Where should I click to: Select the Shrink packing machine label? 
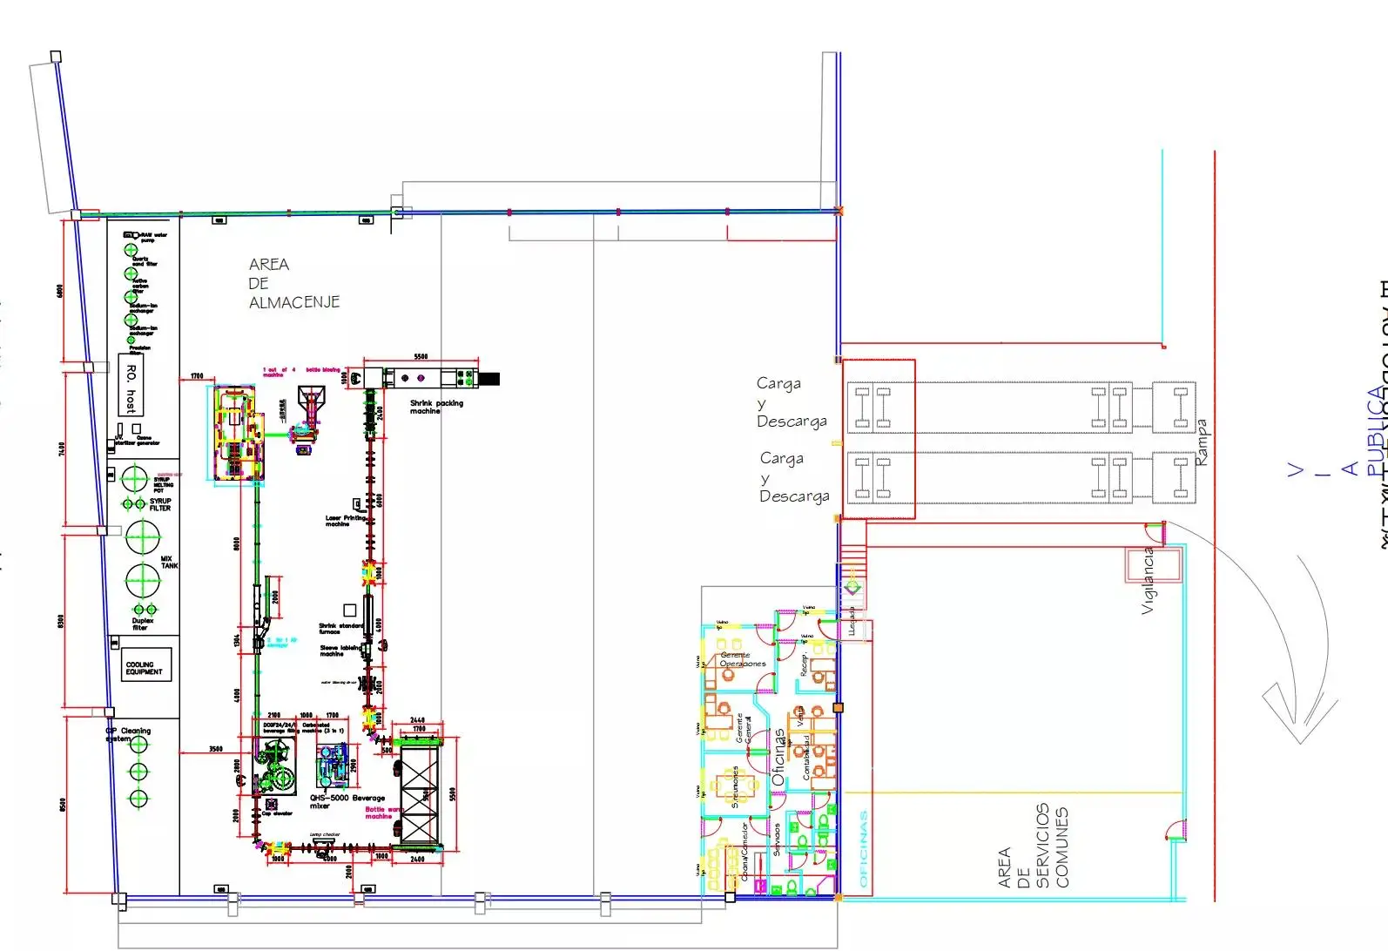click(435, 407)
